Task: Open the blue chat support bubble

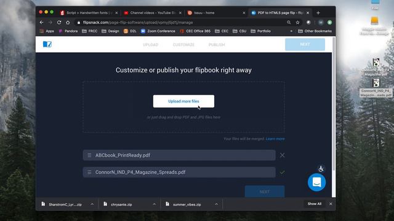Action: click(316, 182)
